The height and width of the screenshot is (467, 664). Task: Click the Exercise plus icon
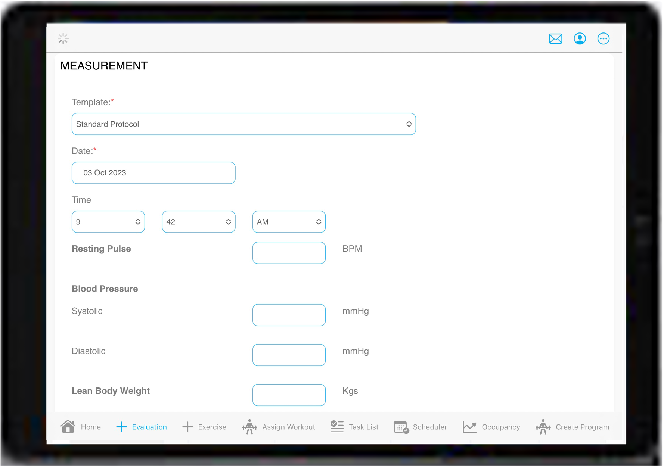tap(187, 427)
